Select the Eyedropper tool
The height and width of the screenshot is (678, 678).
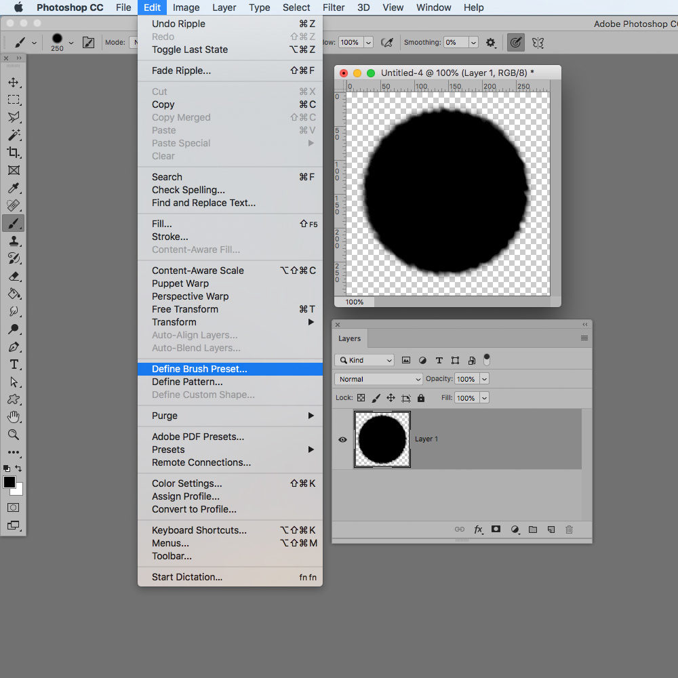click(x=14, y=188)
